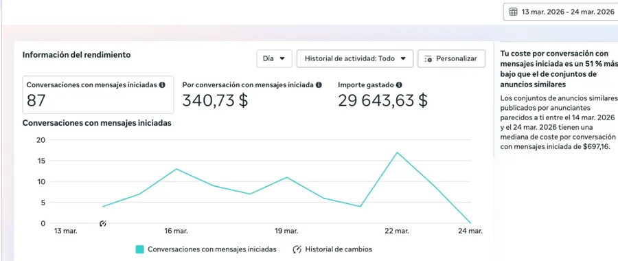Click the y-axis label 15
Viewport: 618px width, 261px height.
41,161
